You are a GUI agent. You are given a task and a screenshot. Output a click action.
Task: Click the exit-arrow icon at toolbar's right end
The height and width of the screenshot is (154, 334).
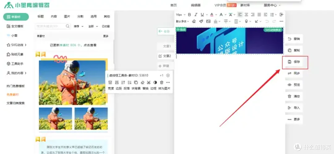[281, 15]
